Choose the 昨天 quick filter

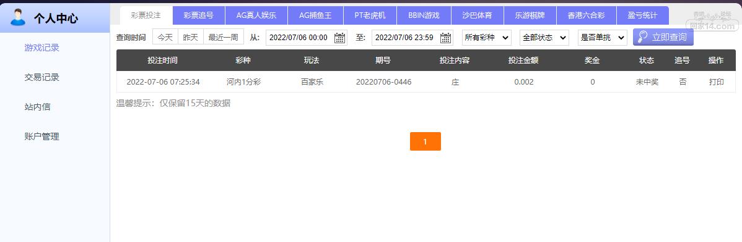[191, 37]
